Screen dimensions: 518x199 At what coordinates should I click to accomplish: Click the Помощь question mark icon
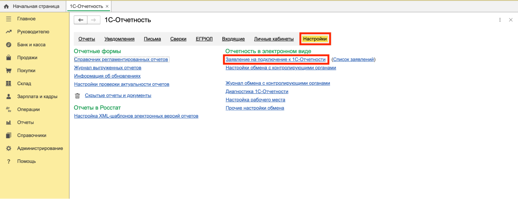click(x=9, y=161)
